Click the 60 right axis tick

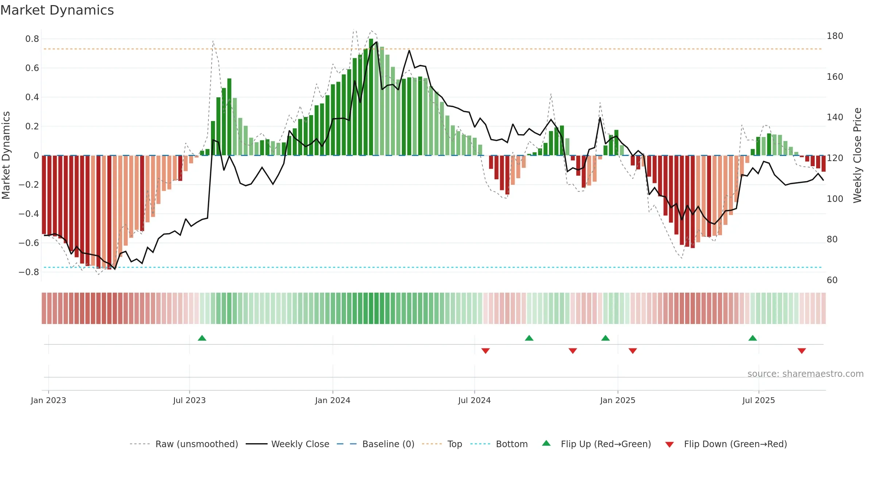pyautogui.click(x=832, y=280)
